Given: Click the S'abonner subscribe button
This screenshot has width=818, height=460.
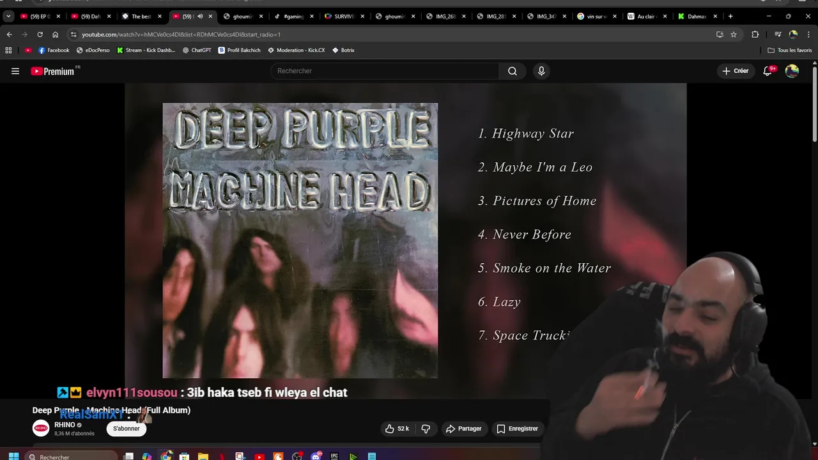Looking at the screenshot, I should [x=127, y=429].
